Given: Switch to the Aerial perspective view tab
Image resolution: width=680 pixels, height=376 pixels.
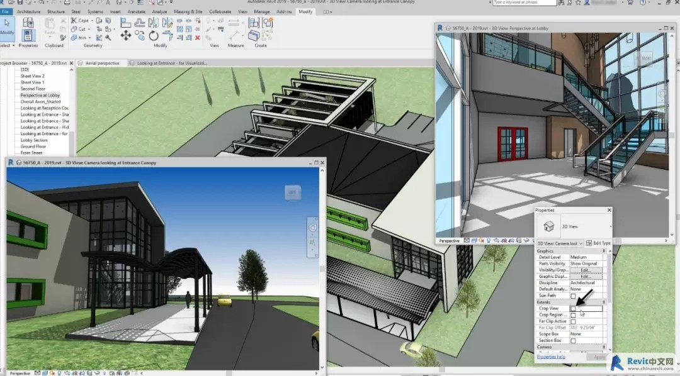Looking at the screenshot, I should [x=102, y=64].
